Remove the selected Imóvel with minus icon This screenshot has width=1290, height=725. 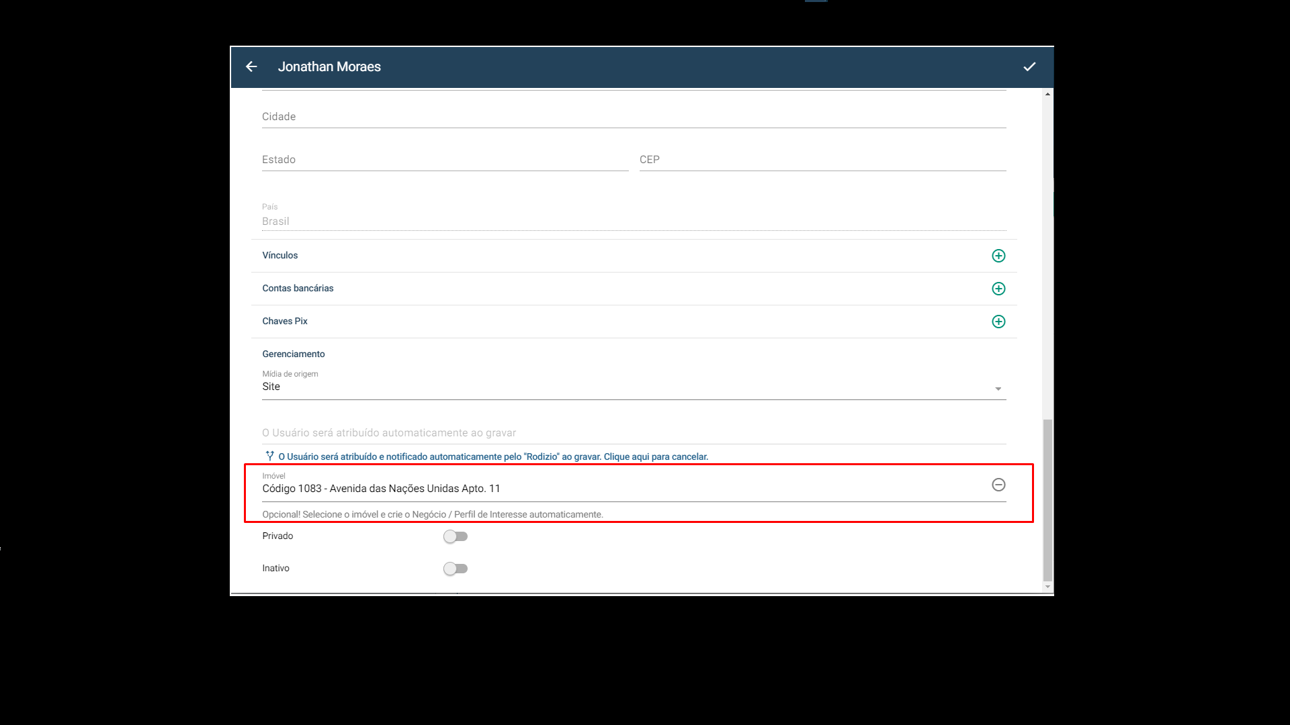click(998, 485)
